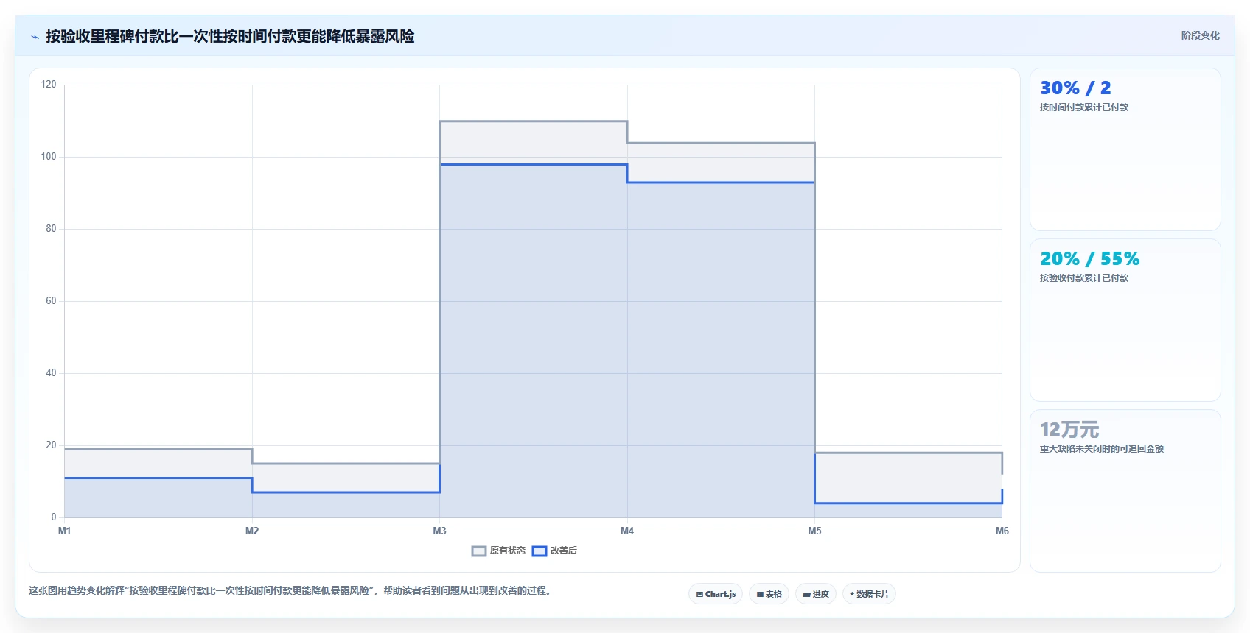Click the 100 y-axis tick label

(49, 157)
